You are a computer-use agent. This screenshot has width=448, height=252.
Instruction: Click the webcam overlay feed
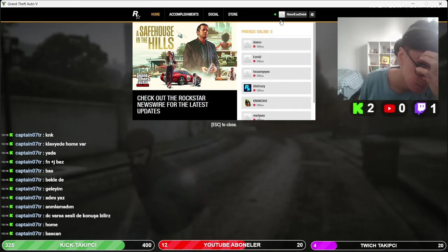[x=388, y=59]
